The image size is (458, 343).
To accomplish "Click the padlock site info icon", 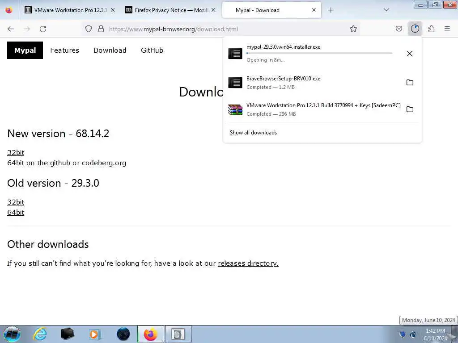I will coord(101,29).
